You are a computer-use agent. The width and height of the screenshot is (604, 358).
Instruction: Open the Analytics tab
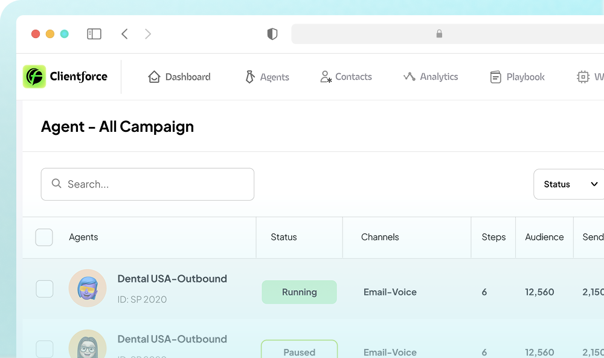439,77
